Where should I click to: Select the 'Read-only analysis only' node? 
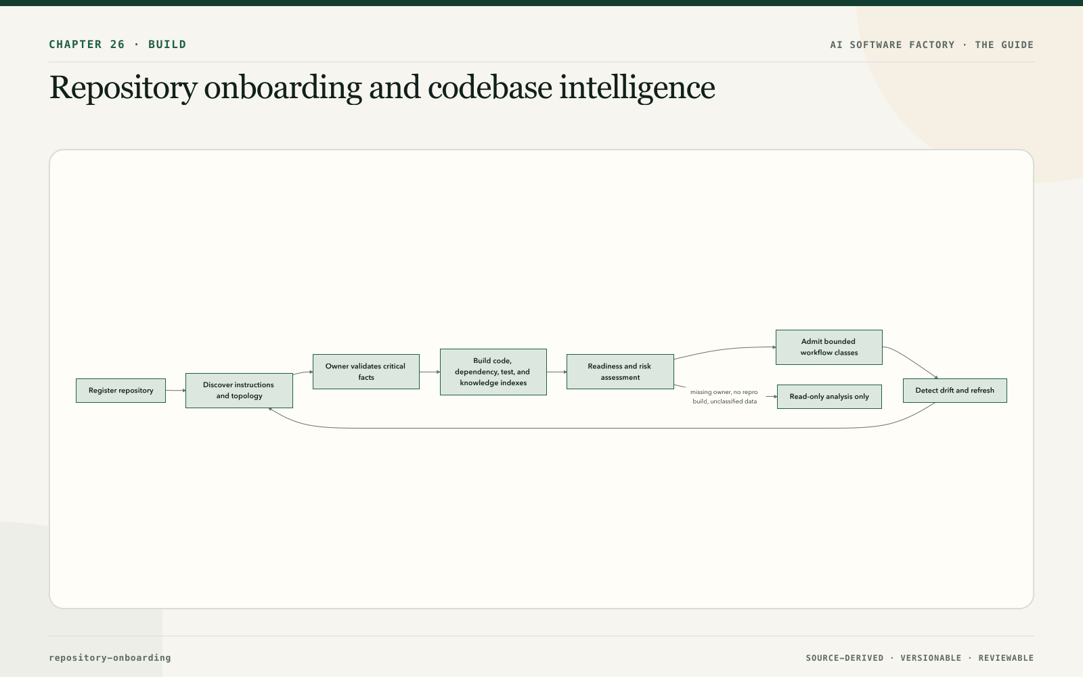[x=829, y=397]
